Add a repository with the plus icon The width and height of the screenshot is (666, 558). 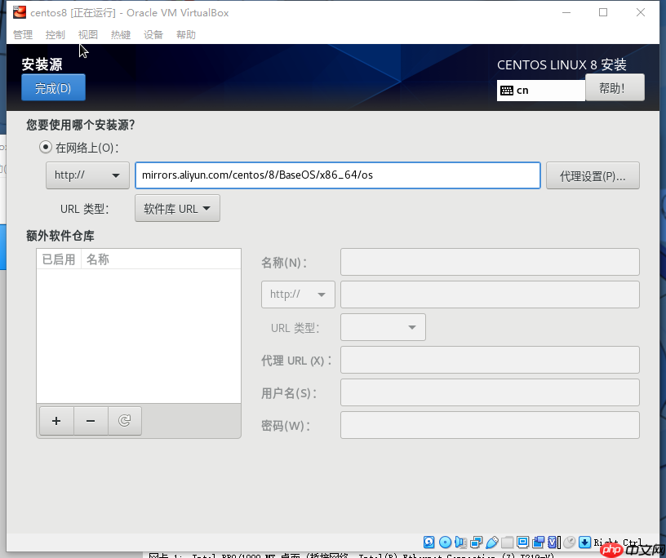(x=55, y=421)
